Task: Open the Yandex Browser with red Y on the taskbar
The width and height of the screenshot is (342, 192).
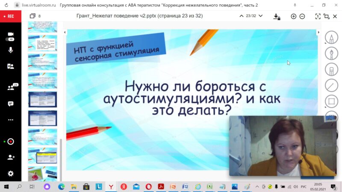Action: [111, 186]
